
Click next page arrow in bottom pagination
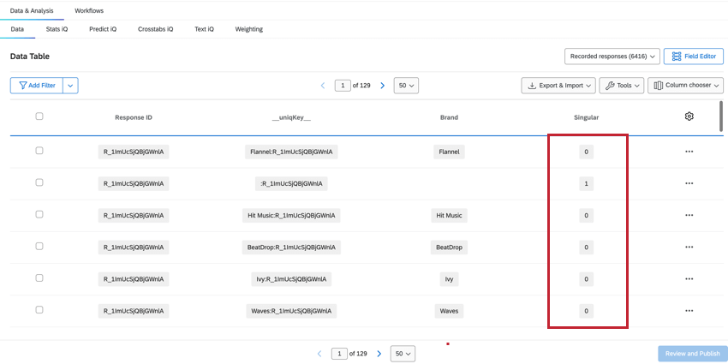coord(379,353)
